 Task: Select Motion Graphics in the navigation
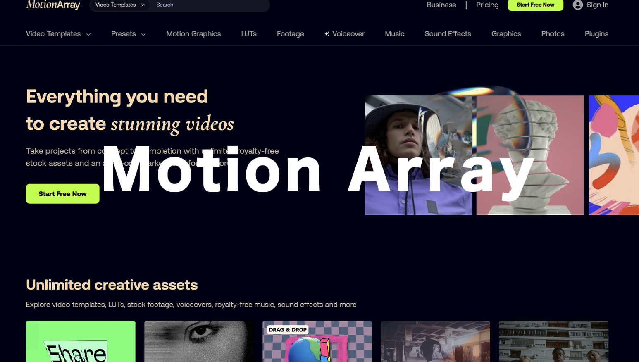(x=193, y=34)
